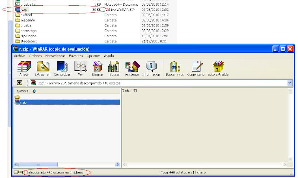Select stegdetect folder icon in Explorer
Image resolution: width=298 pixels, height=178 pixels.
click(18, 41)
